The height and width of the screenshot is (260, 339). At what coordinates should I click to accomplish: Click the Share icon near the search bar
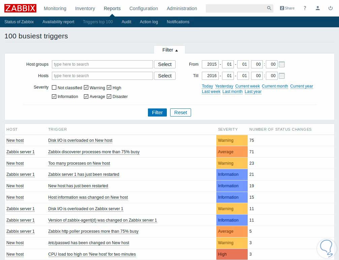(x=287, y=8)
